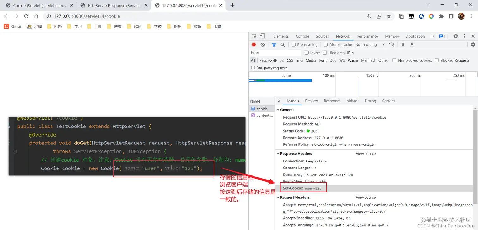Screen dimensions: 478x230
Task: Check Has blocked cookies option
Action: click(394, 60)
